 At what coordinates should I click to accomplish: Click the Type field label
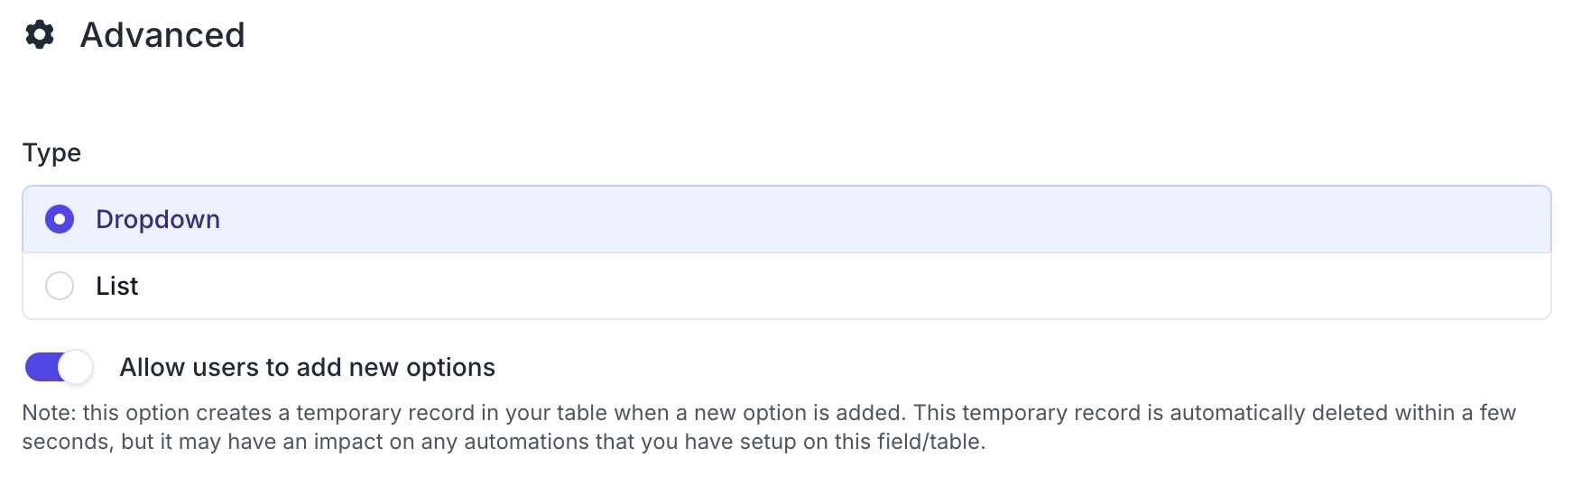pos(51,153)
